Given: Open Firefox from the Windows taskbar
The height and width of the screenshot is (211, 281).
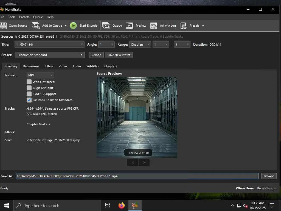Looking at the screenshot, I should point(122,206).
